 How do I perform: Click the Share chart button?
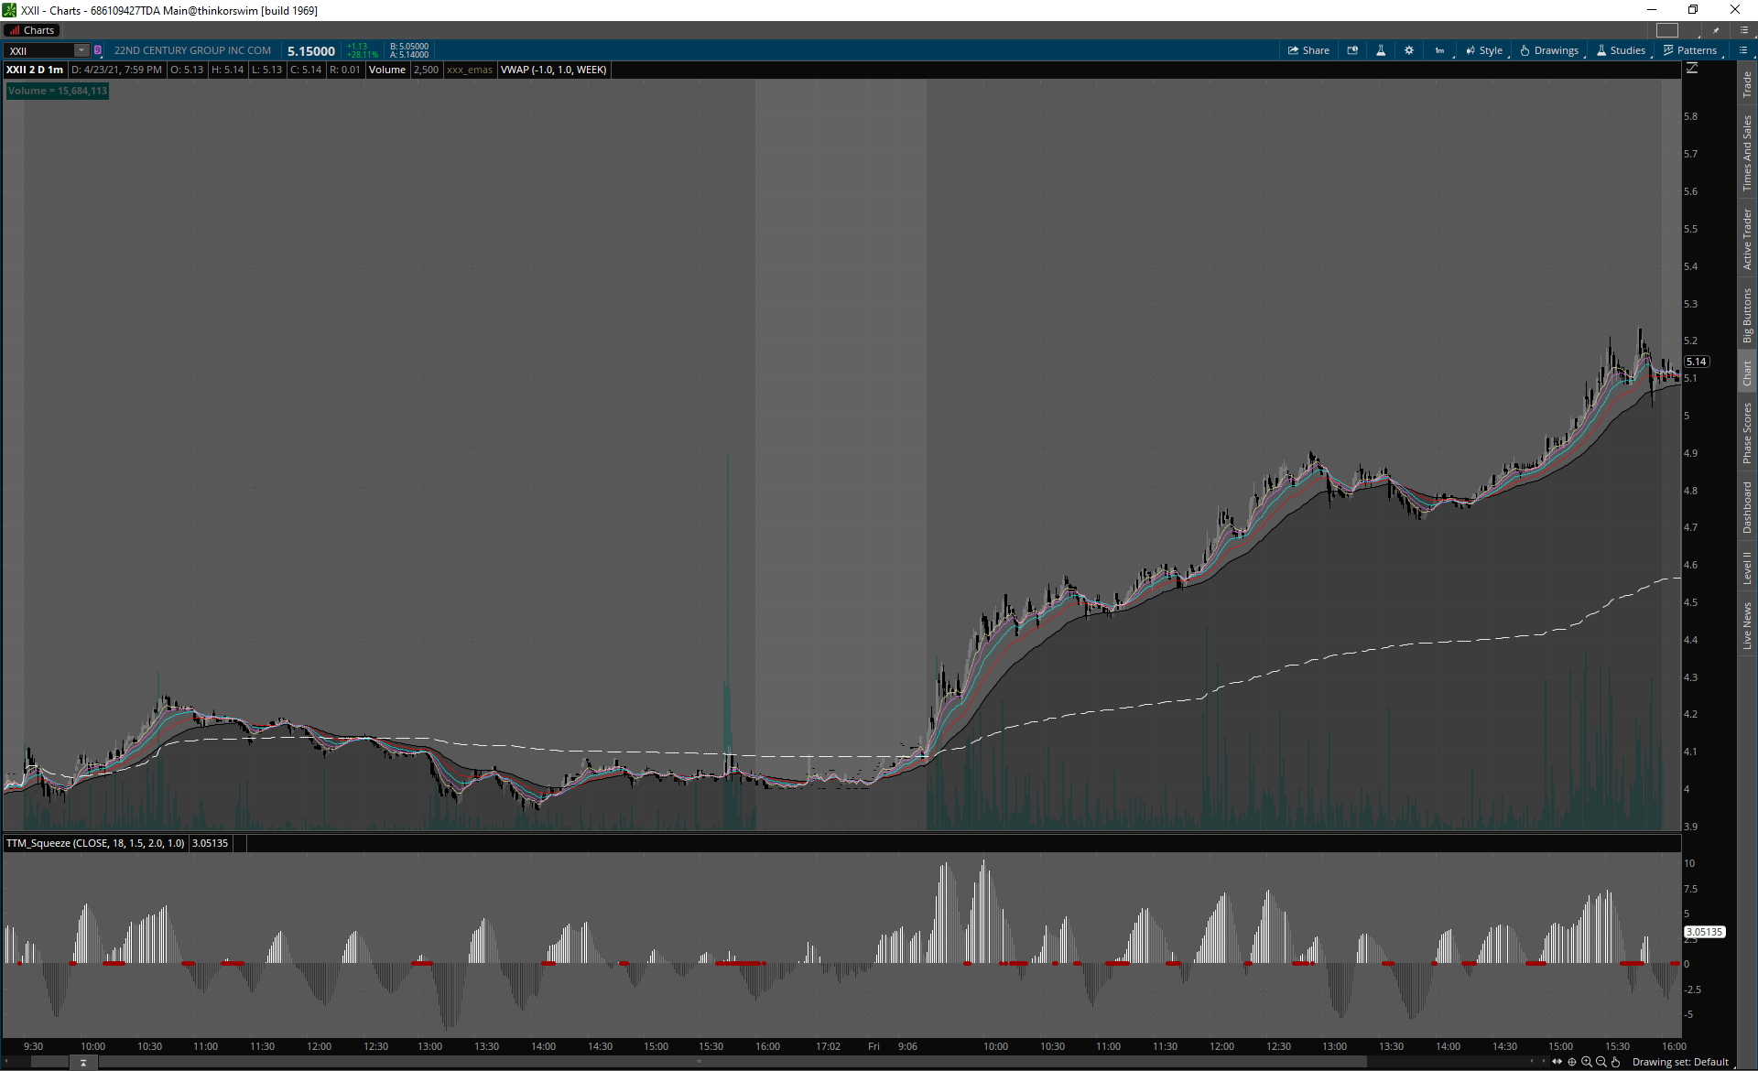[x=1308, y=50]
